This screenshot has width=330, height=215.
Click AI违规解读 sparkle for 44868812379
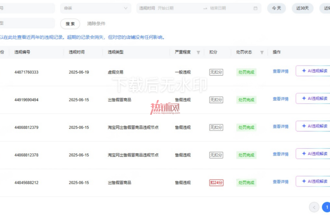pyautogui.click(x=304, y=126)
